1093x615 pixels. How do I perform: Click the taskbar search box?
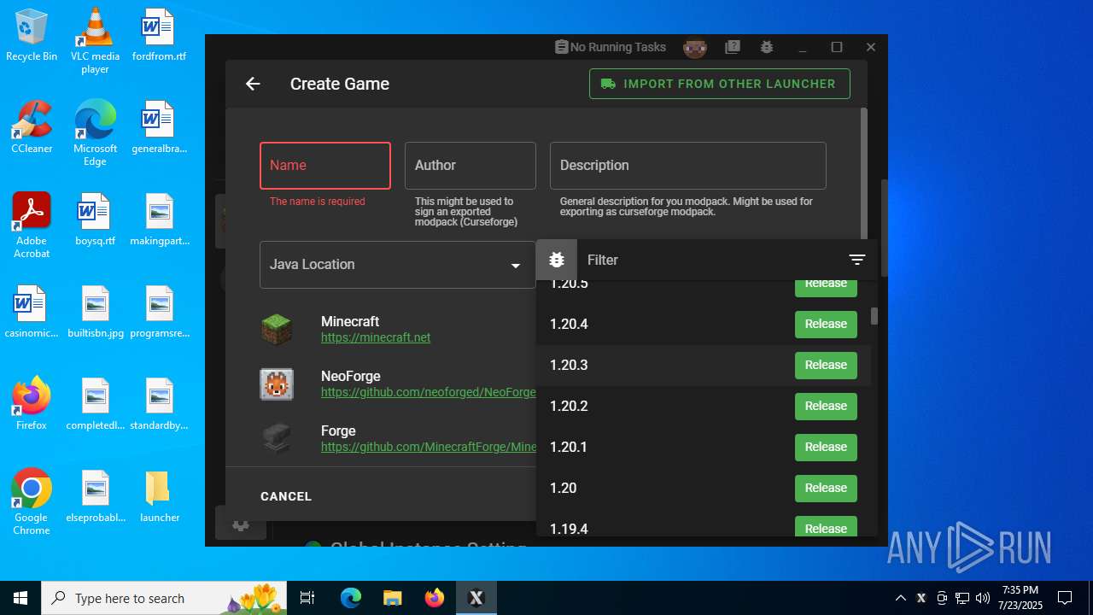click(165, 598)
